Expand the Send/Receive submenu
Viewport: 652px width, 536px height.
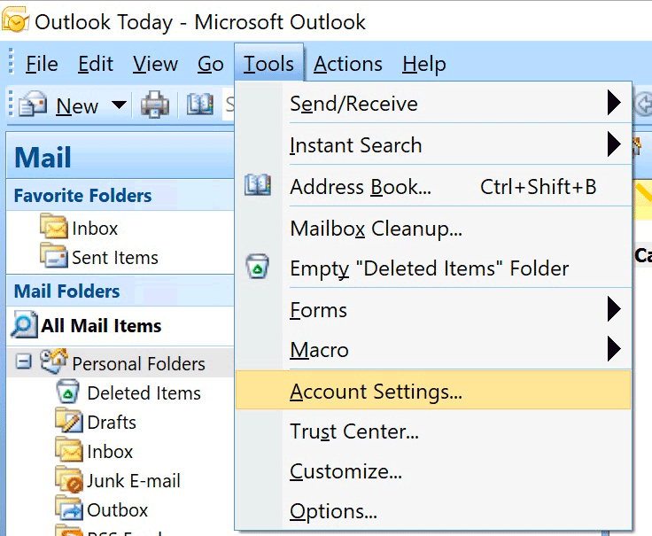pos(614,102)
